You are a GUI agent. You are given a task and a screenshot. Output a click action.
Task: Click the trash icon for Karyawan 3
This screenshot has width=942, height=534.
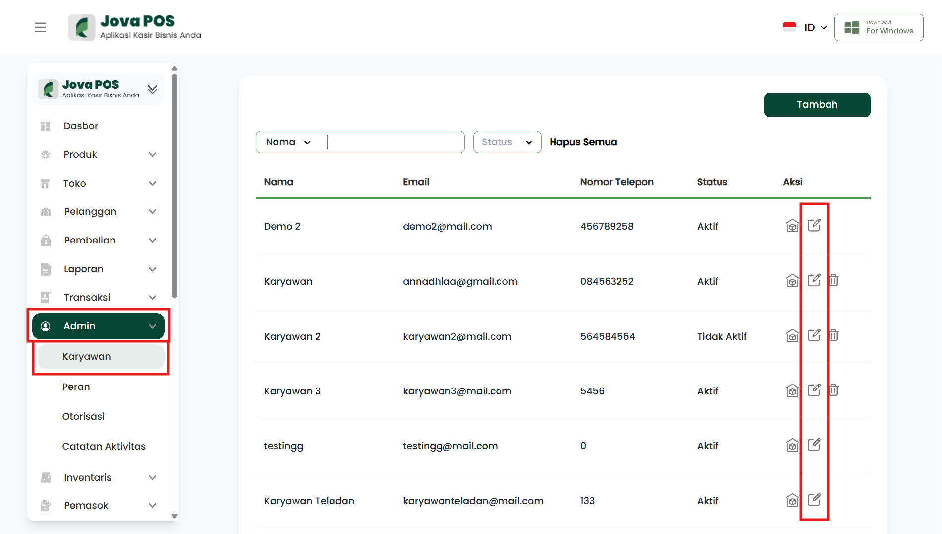[834, 390]
